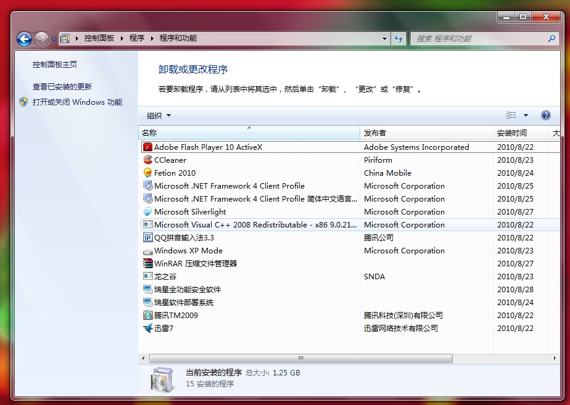Click the QQ拼音输入法3.3 icon
Viewport: 570px width, 405px height.
coord(147,237)
